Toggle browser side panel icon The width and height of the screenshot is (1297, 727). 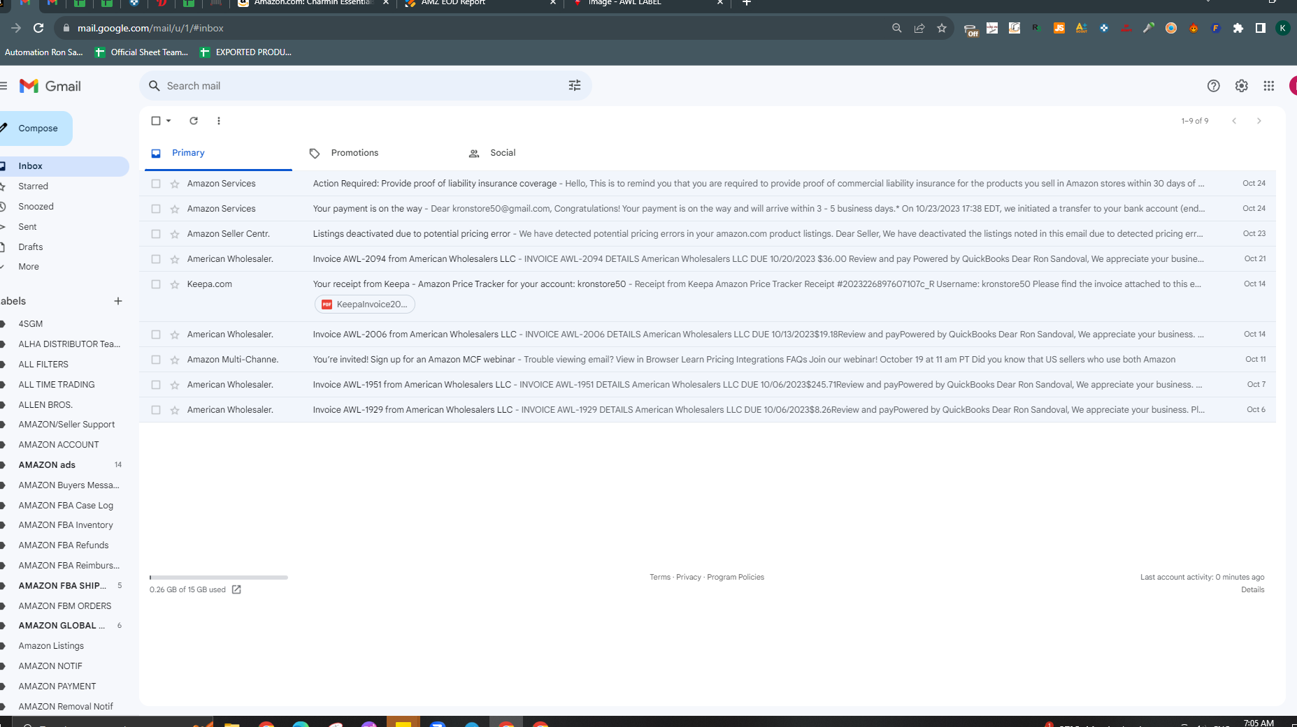[x=1261, y=28]
